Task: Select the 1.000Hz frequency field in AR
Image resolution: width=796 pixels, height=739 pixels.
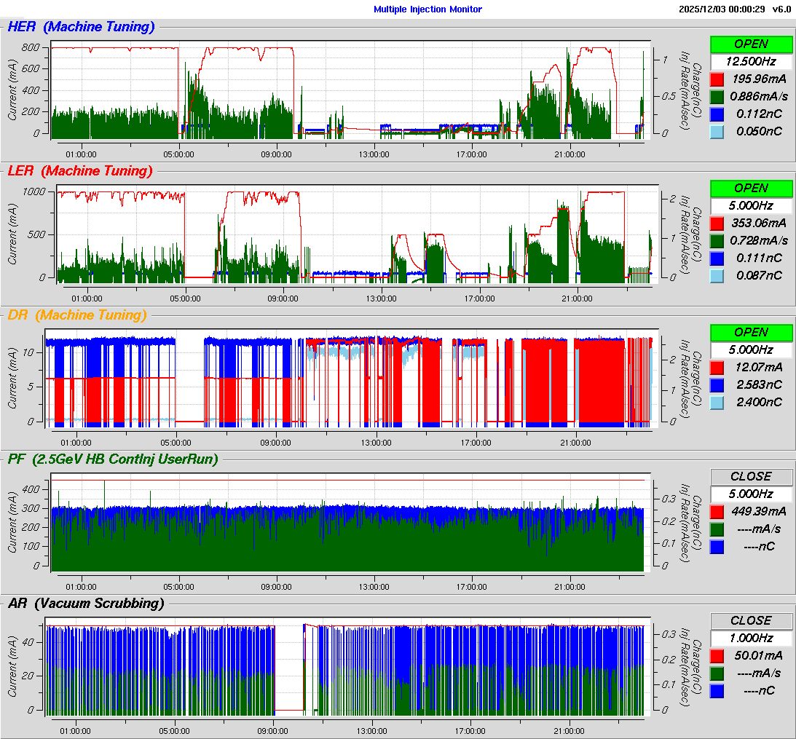Action: pyautogui.click(x=751, y=638)
